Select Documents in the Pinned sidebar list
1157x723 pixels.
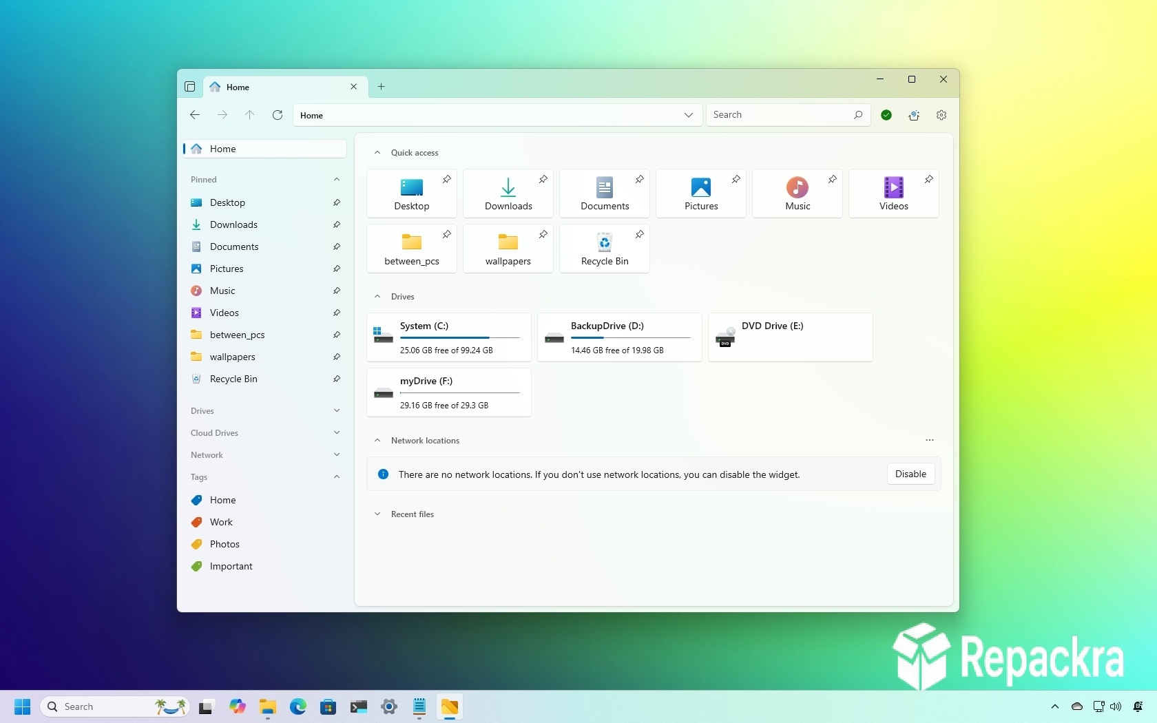coord(265,247)
